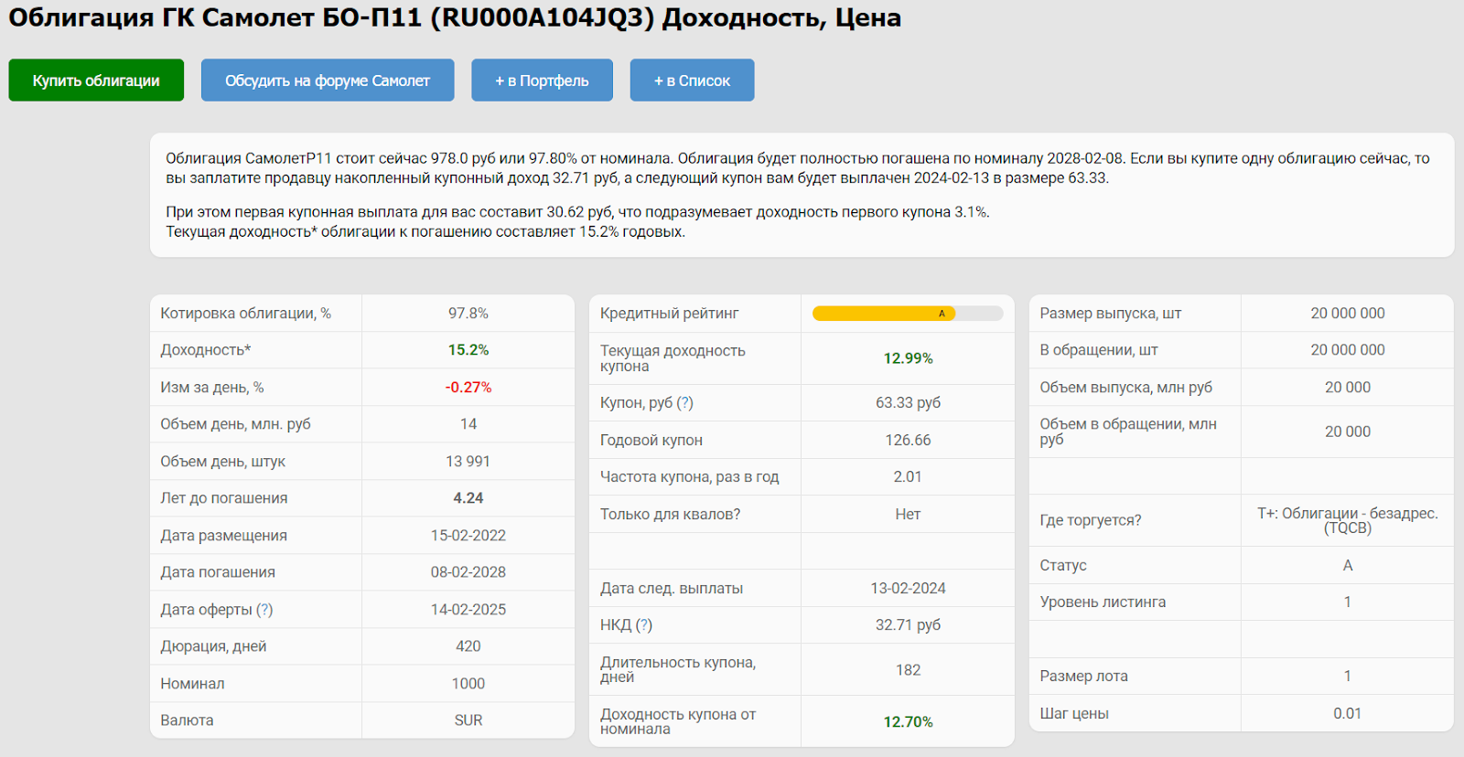This screenshot has width=1464, height=757.
Task: Open the (?) help next to Дата оферты
Action: tap(264, 610)
